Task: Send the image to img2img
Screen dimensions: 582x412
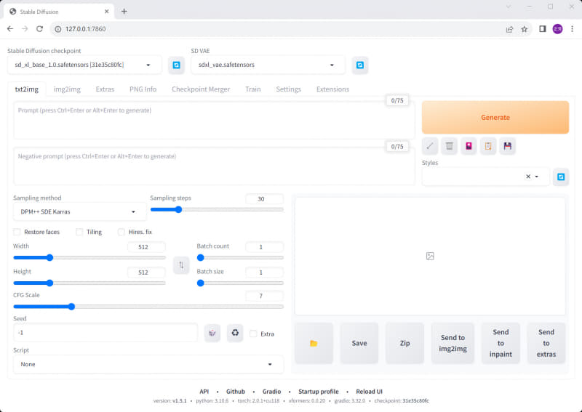Action: tap(453, 343)
